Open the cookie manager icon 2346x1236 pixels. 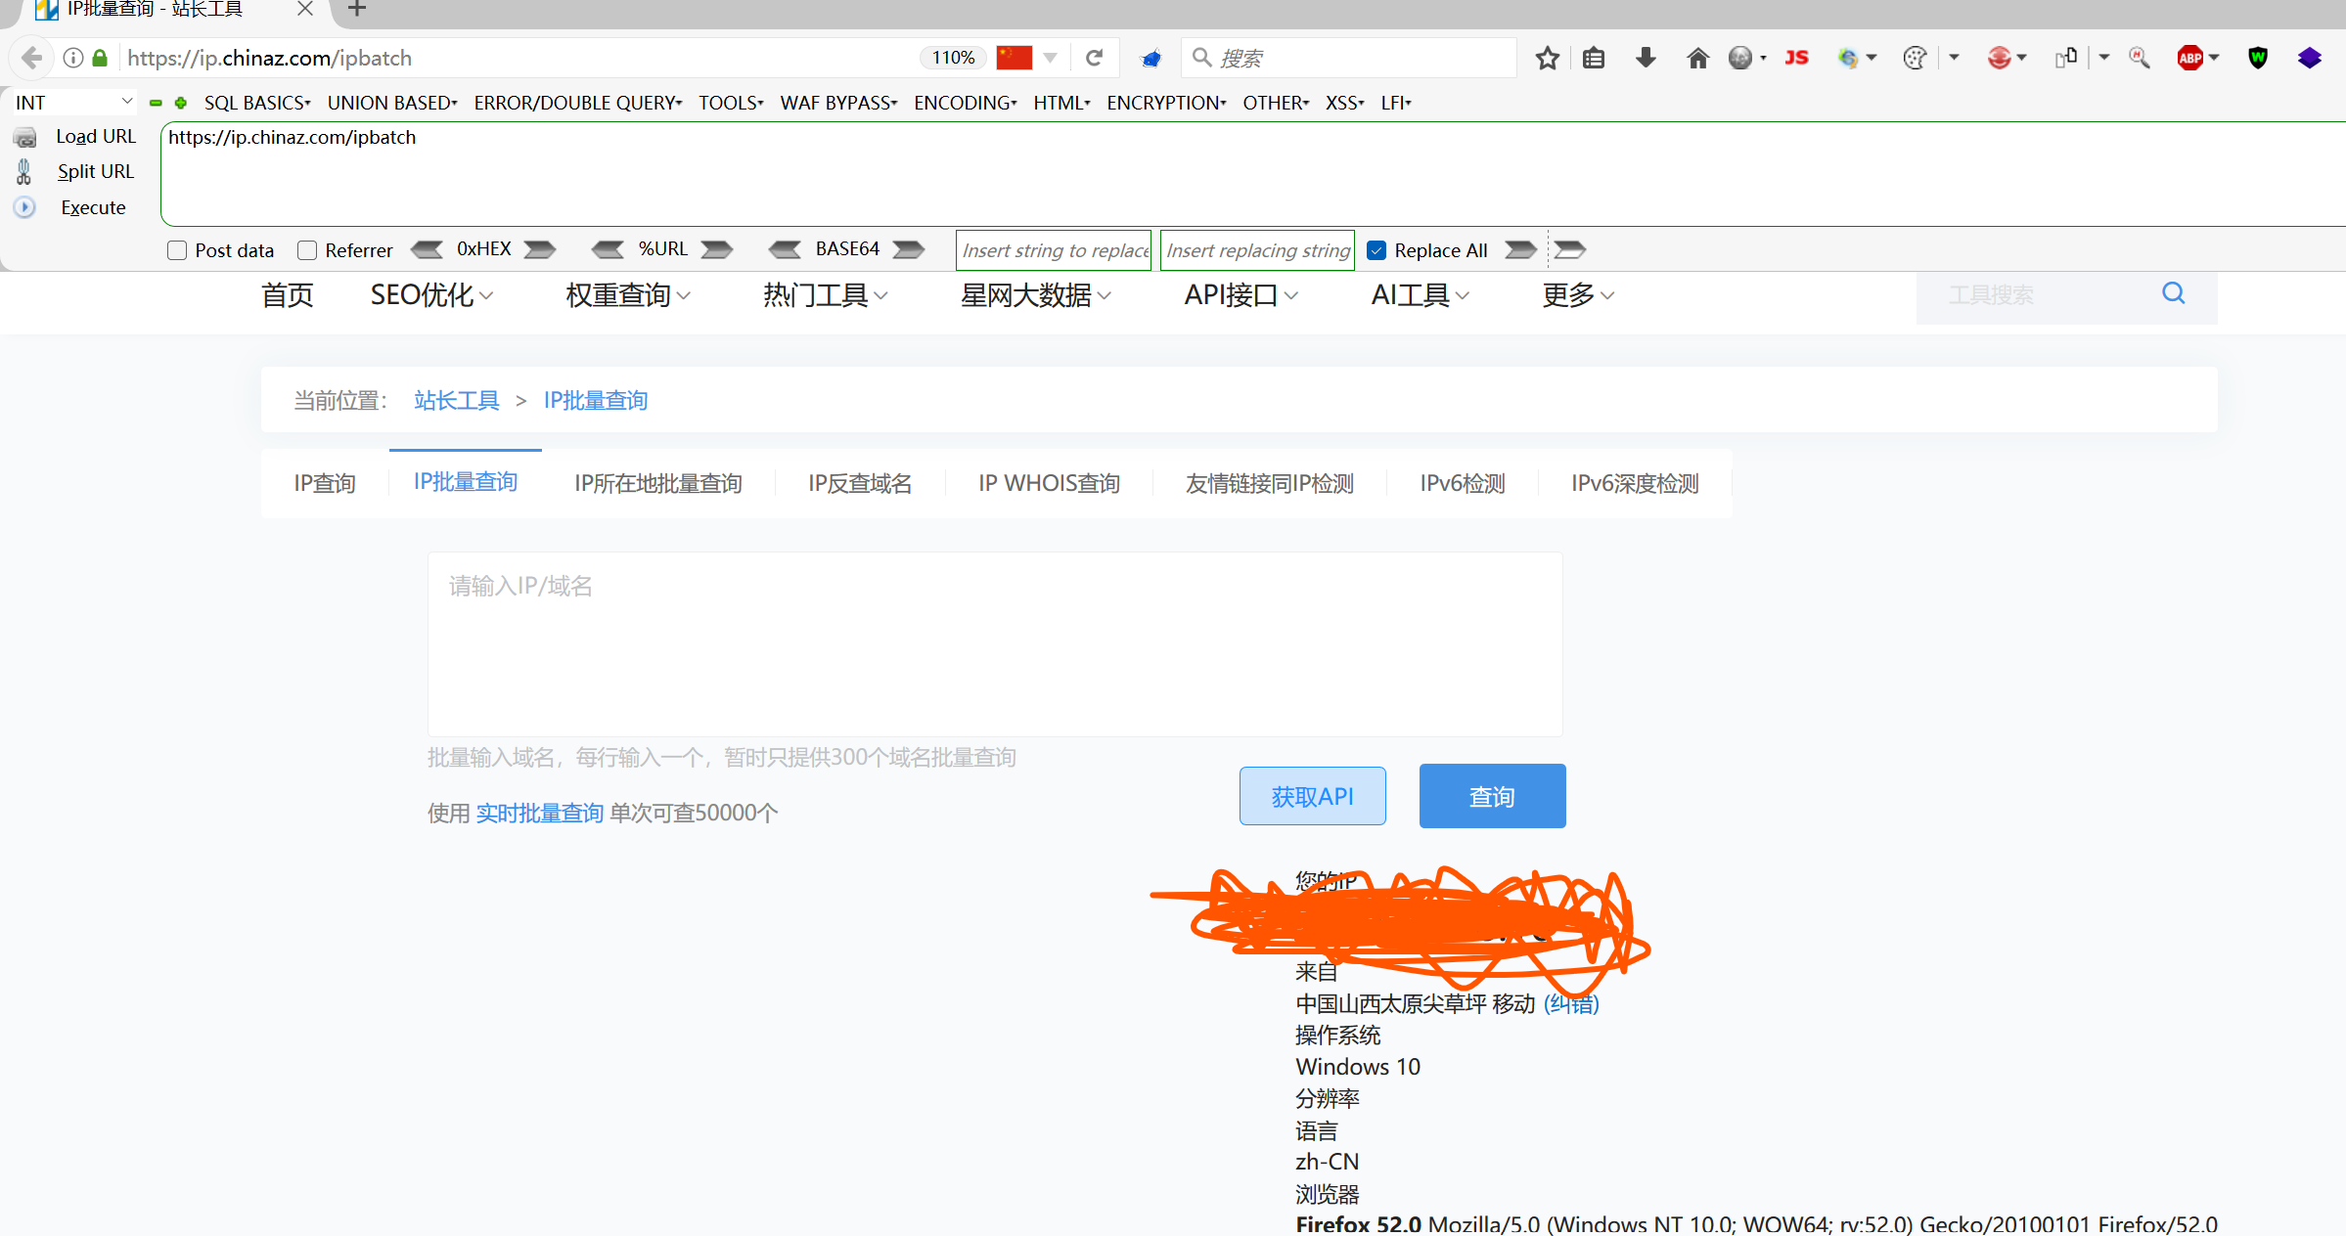(x=1915, y=59)
